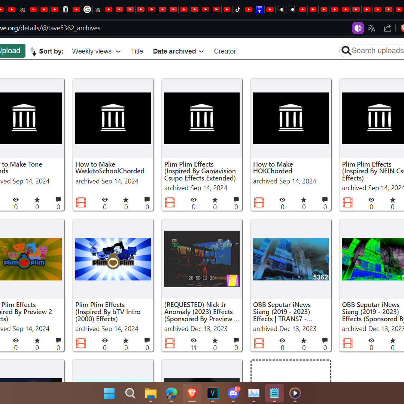
Task: Click the share icon in address bar
Action: (387, 28)
